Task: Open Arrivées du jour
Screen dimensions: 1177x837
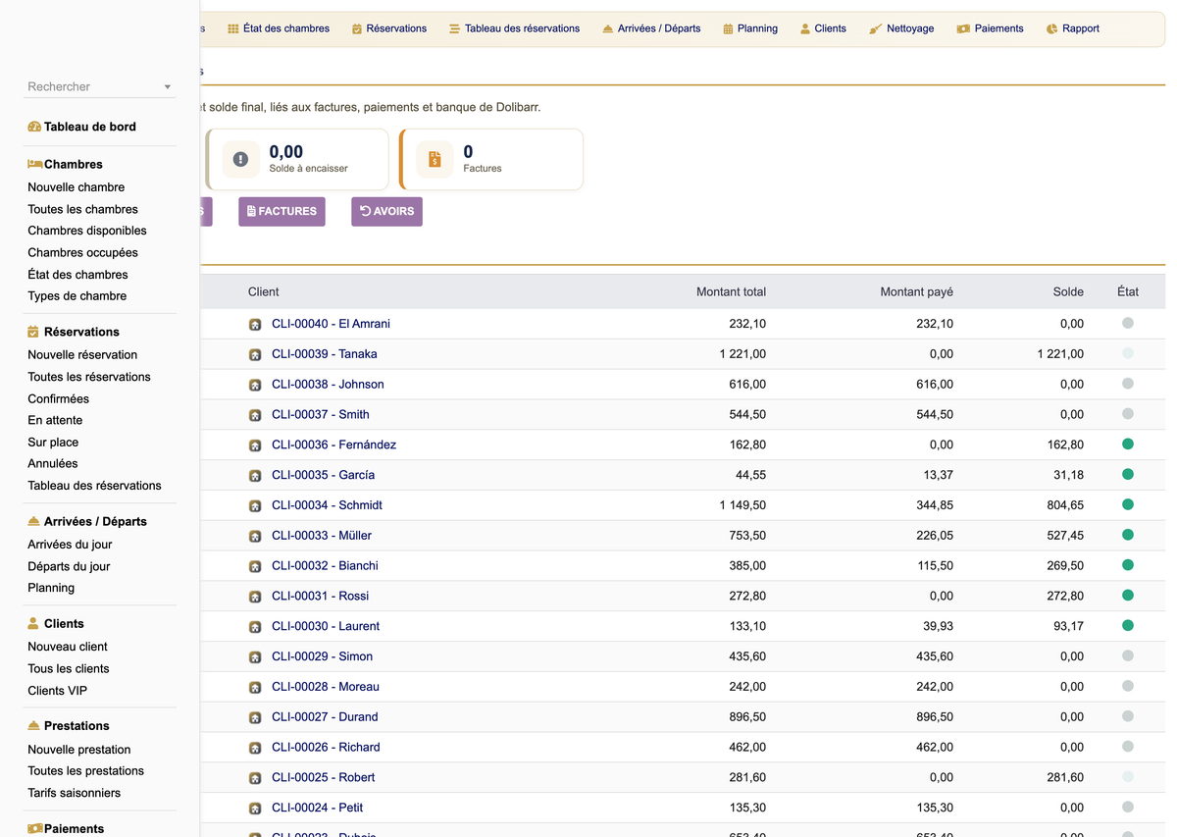Action: click(70, 545)
